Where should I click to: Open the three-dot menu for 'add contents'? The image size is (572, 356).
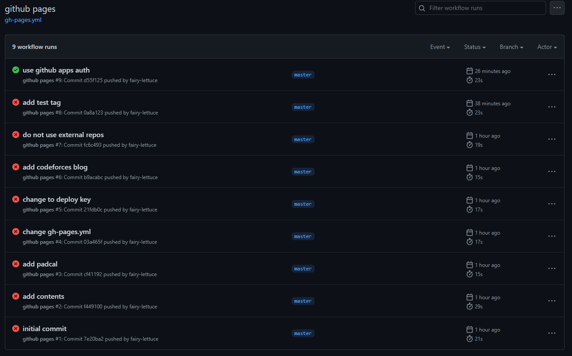[552, 301]
